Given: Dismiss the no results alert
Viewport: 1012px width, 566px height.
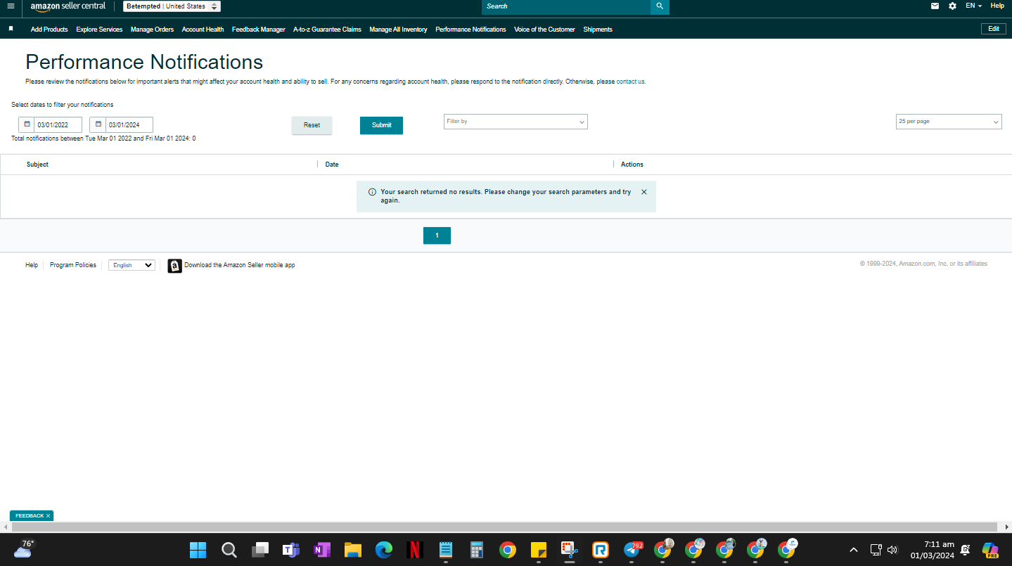Looking at the screenshot, I should [643, 192].
